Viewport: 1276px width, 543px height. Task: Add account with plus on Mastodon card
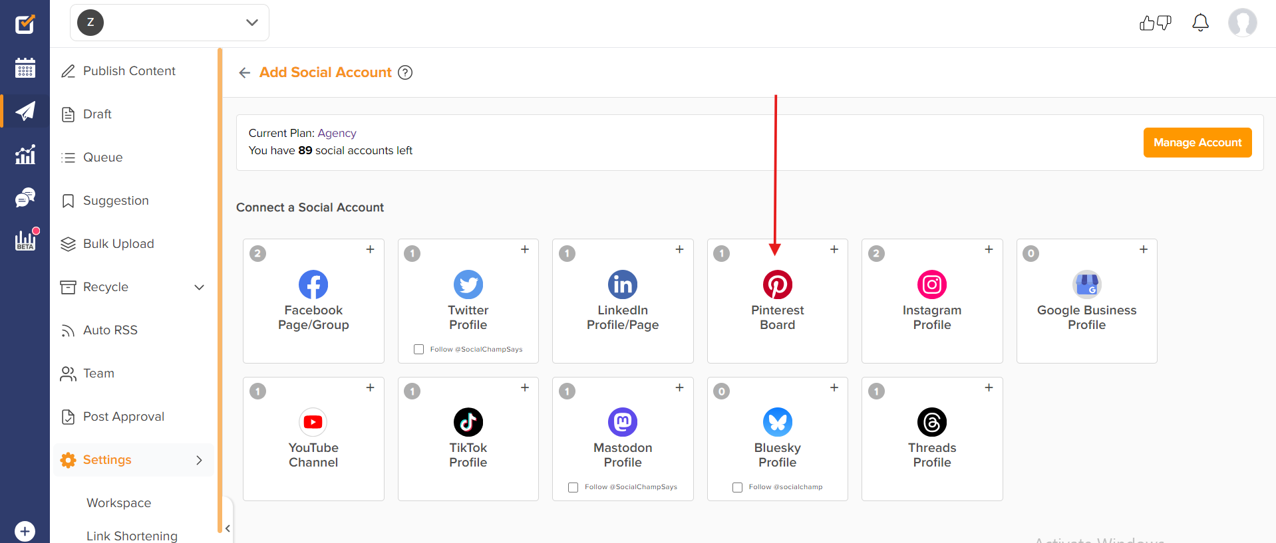(x=680, y=387)
